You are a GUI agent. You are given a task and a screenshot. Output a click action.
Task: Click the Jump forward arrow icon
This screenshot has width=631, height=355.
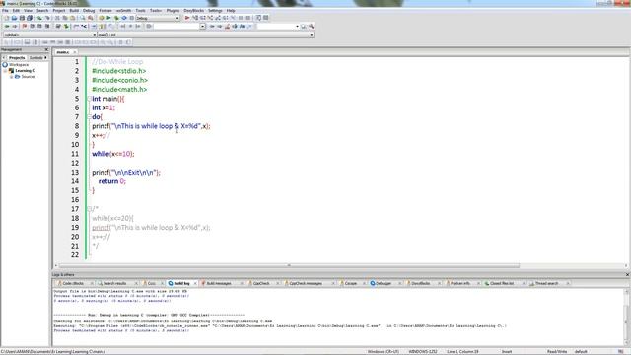tap(14, 27)
